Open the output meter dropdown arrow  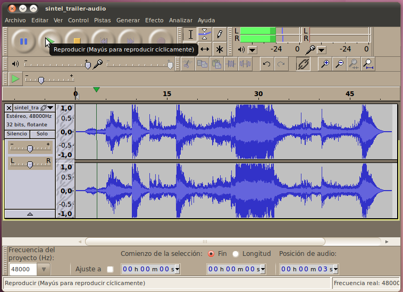253,50
